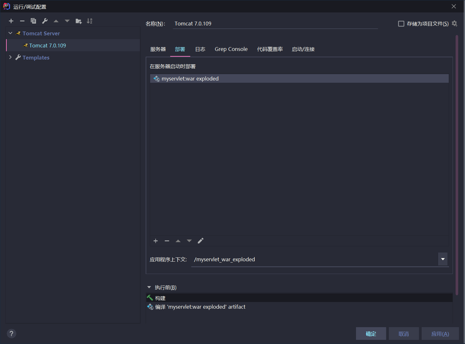Click the 应用 apply button
Screen dimensions: 465x344
click(x=440, y=333)
